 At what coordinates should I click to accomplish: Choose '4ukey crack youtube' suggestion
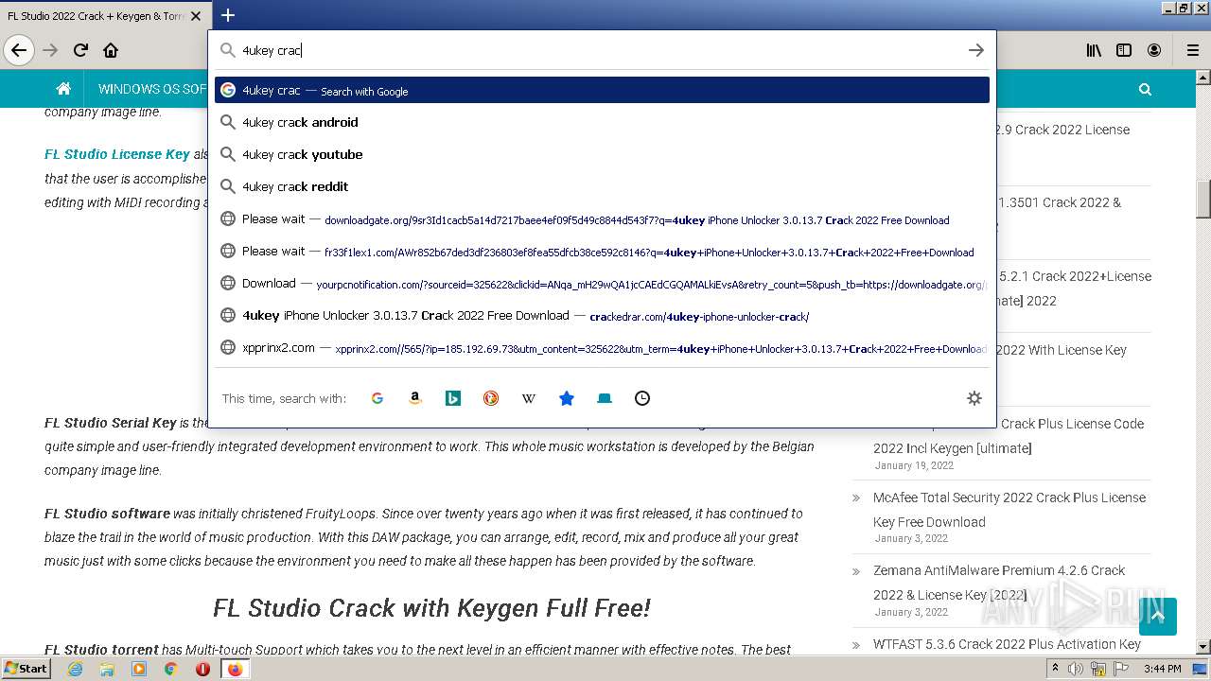(602, 154)
